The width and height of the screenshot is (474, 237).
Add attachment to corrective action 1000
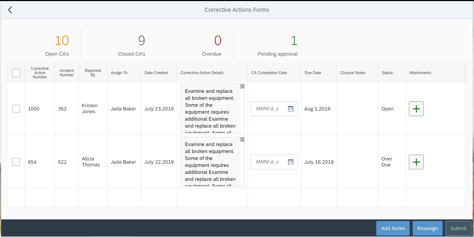pyautogui.click(x=416, y=109)
